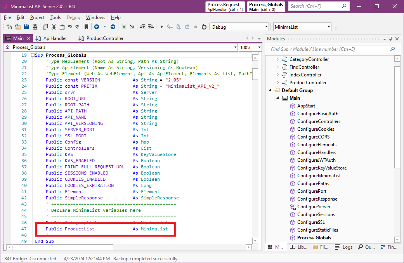Collapse the Default Group folder node

pos(270,90)
